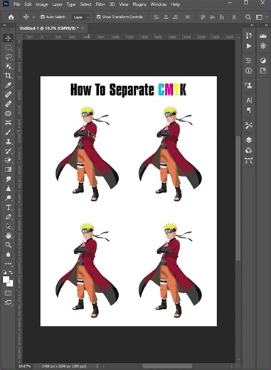Select the Object Selection tool
Image resolution: width=271 pixels, height=370 pixels.
(x=8, y=66)
